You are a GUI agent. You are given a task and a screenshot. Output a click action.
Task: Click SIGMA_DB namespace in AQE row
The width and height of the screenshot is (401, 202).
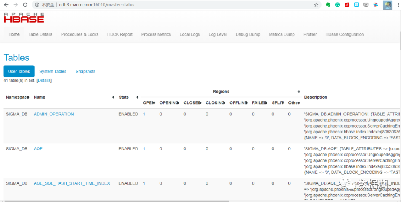tap(17, 149)
